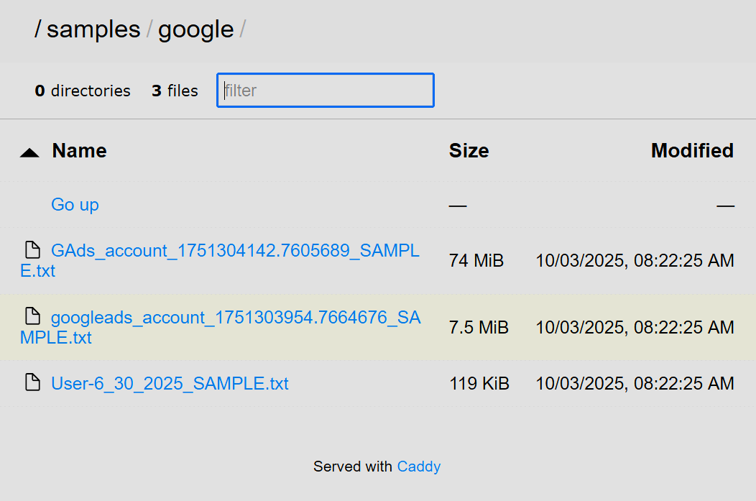Open User-6_30_2025_SAMPLE.txt file
Screen dimensions: 756x501
(x=170, y=383)
